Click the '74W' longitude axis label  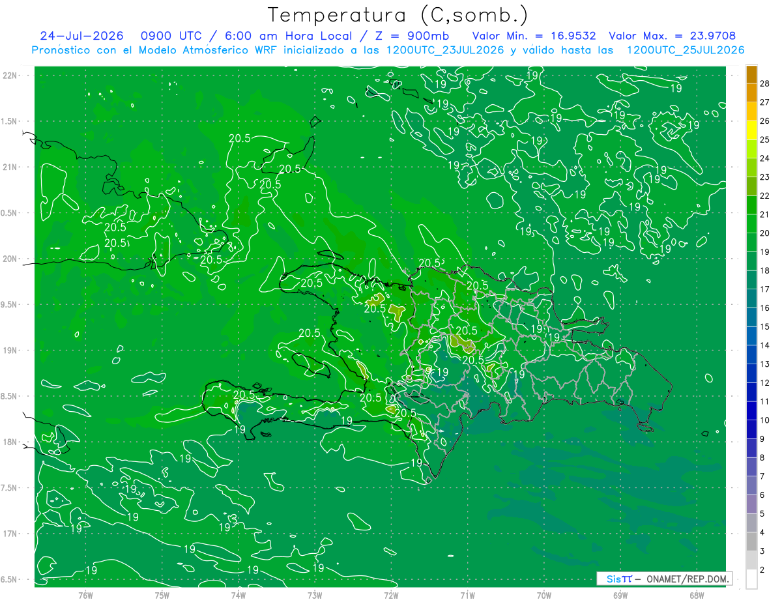tap(238, 596)
